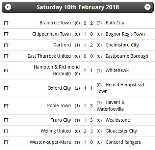Open Hemel Hempstead Town team page

120,88
